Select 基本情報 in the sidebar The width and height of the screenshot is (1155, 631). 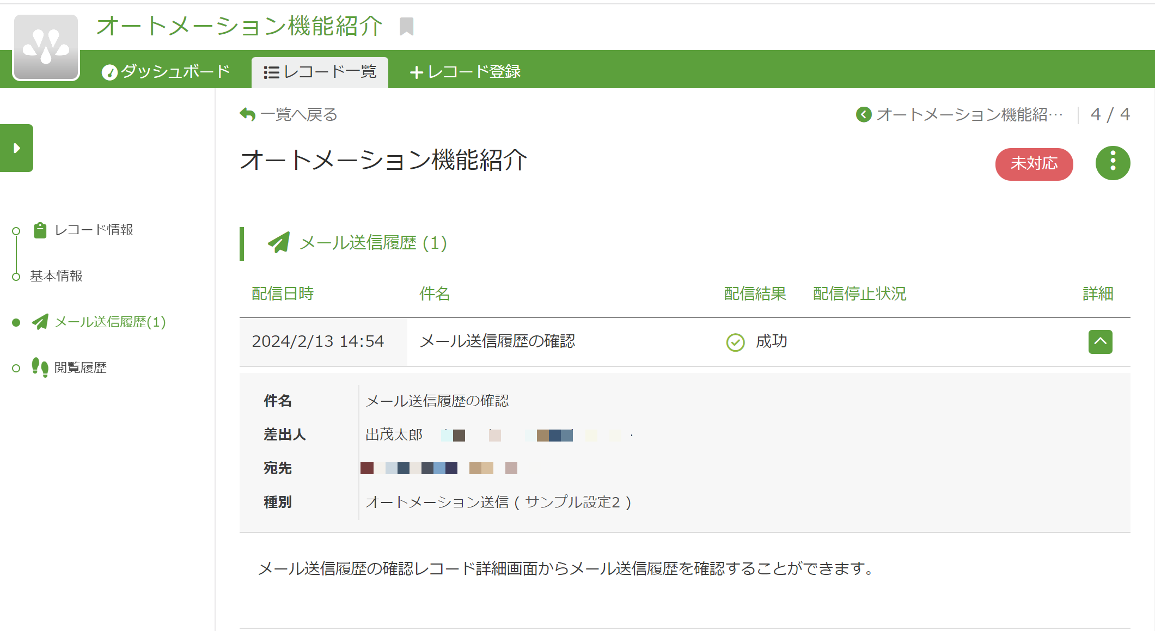coord(56,276)
